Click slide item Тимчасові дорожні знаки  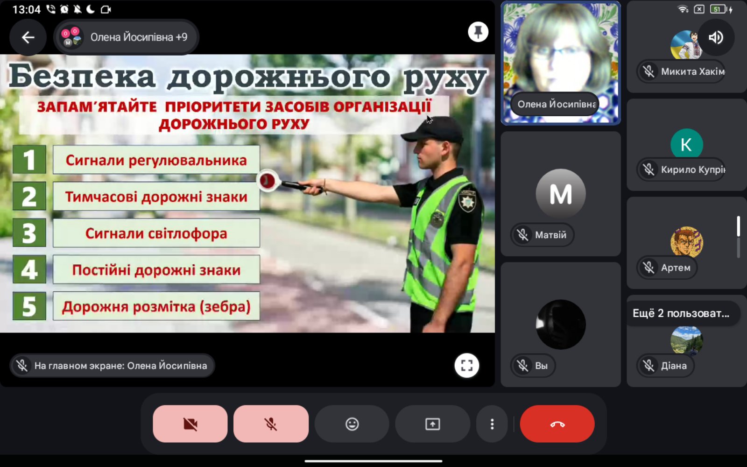[x=156, y=197]
